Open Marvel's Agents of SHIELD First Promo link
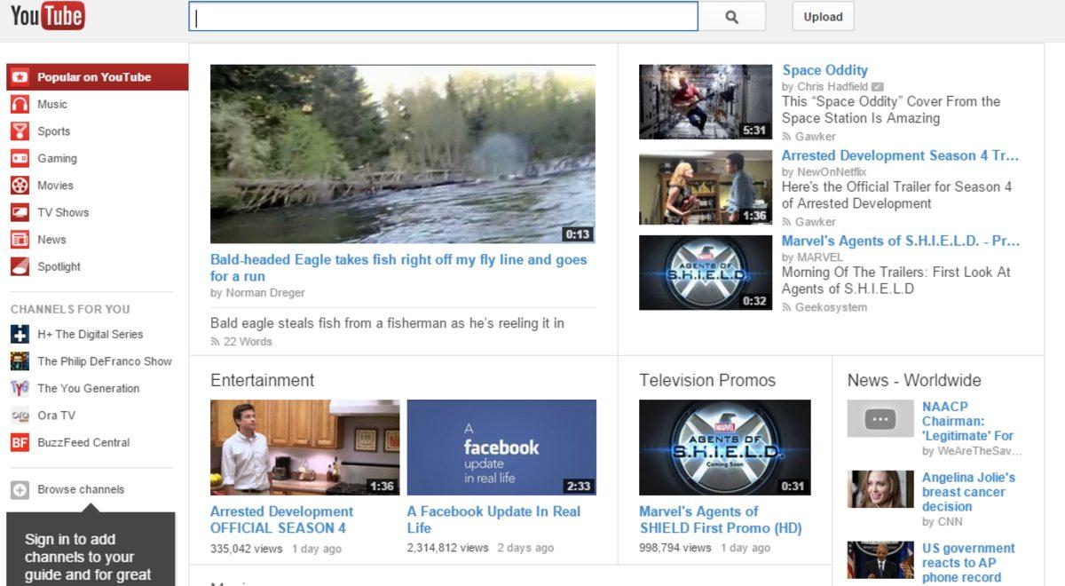This screenshot has height=586, width=1065. coord(721,519)
